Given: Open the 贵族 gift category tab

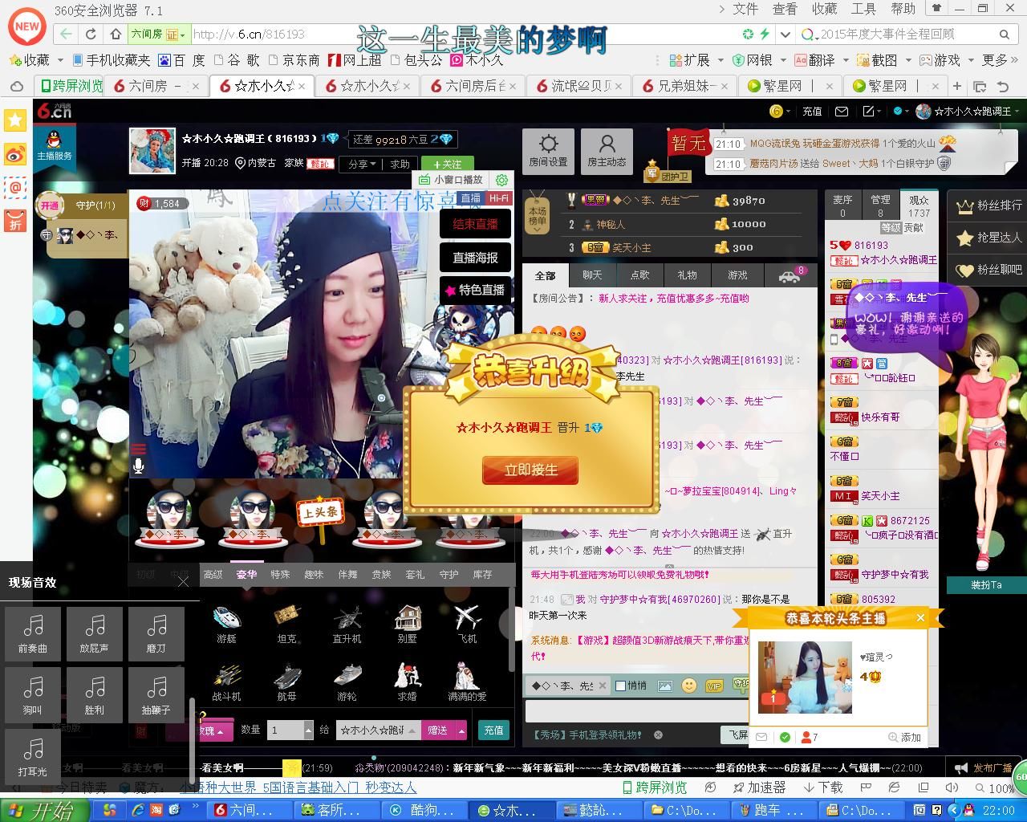Looking at the screenshot, I should point(381,575).
